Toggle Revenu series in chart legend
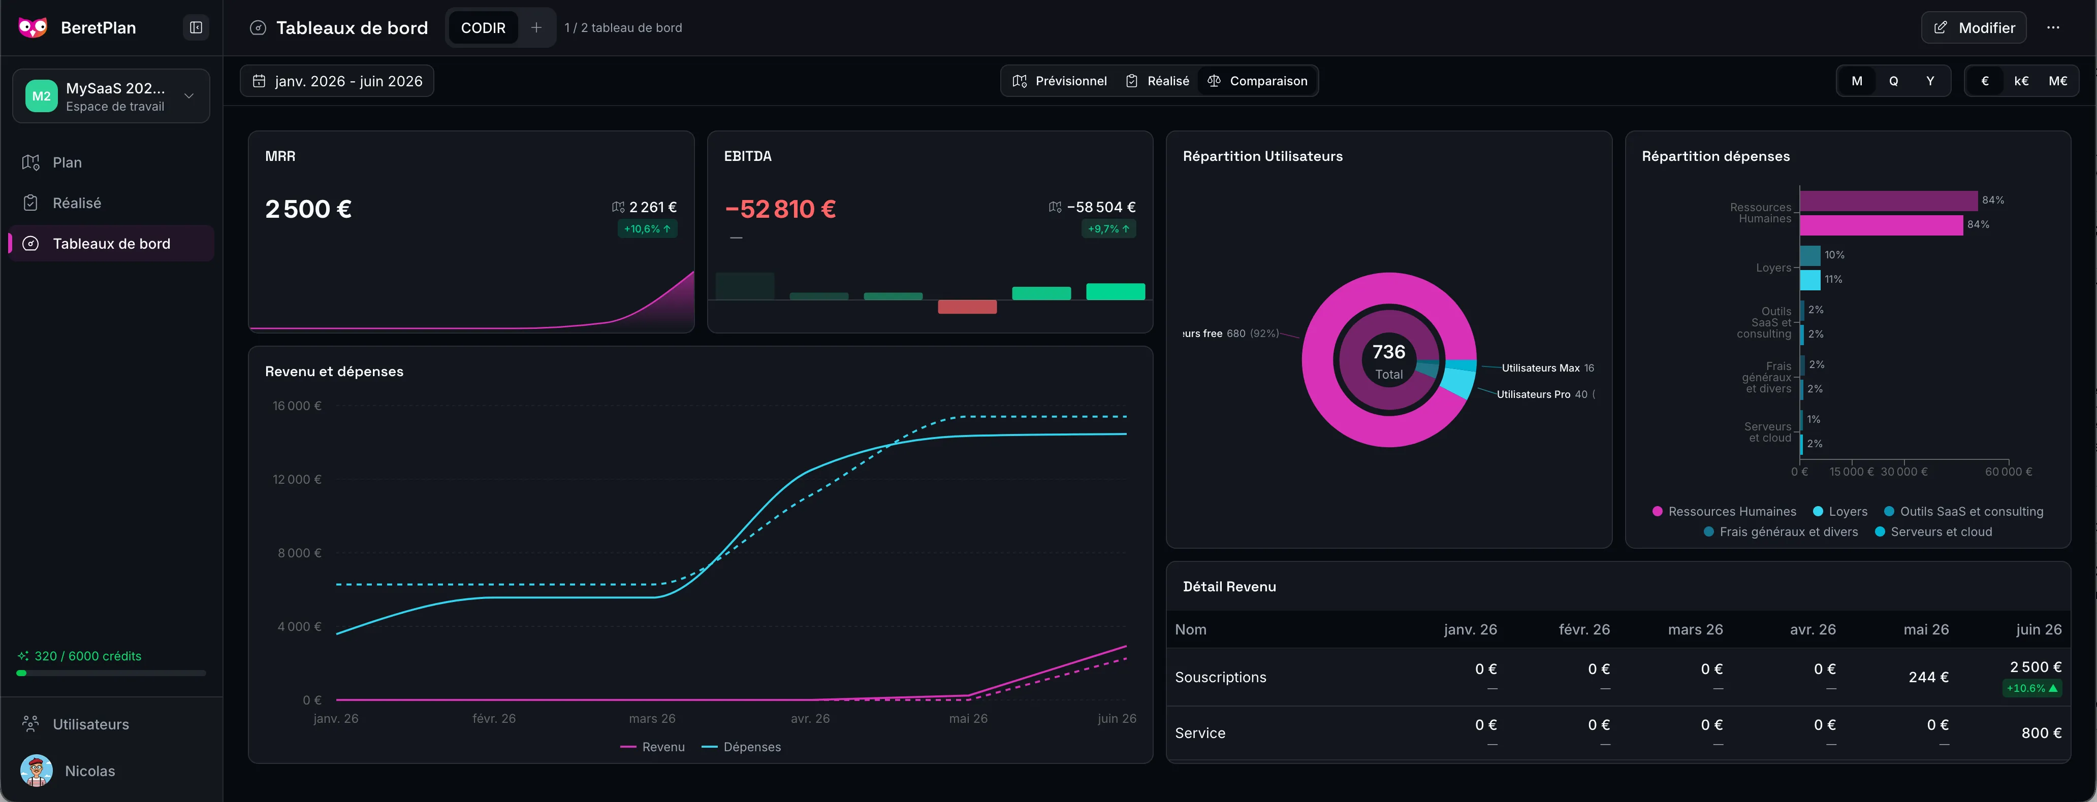 (x=653, y=747)
